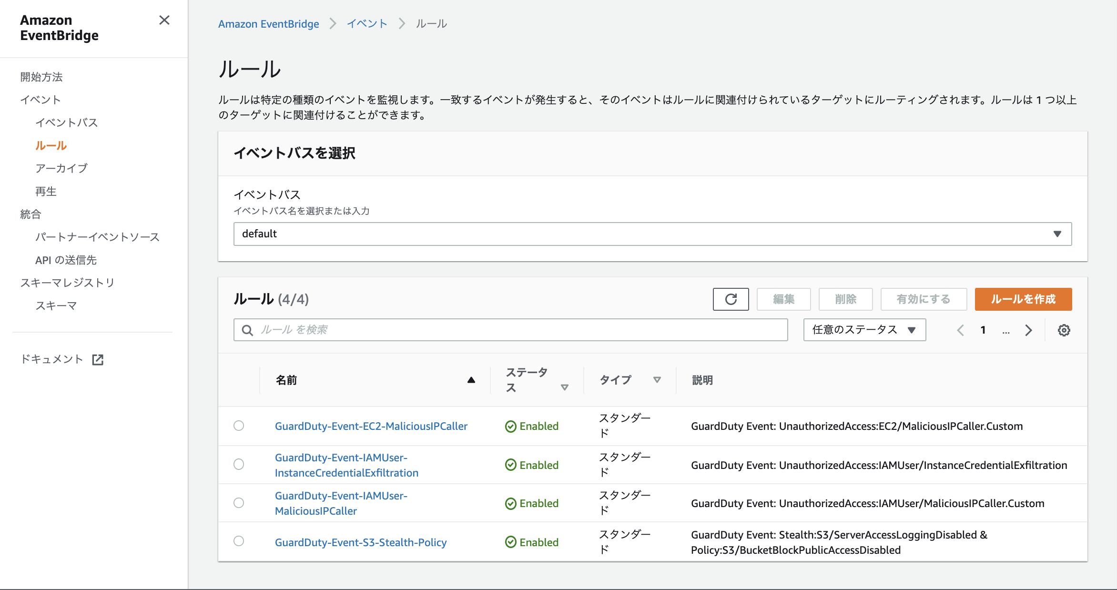
Task: Click description 'UnauthorizedAccess:EC2/MaliciousIPCaller.Custom'
Action: tap(901, 426)
